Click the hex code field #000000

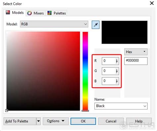tap(136, 61)
